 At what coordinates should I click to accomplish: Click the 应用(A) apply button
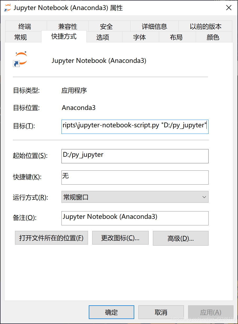coord(211,312)
